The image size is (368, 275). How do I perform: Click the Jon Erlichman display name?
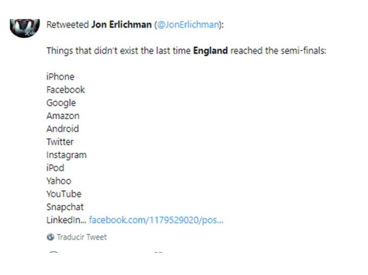(121, 25)
